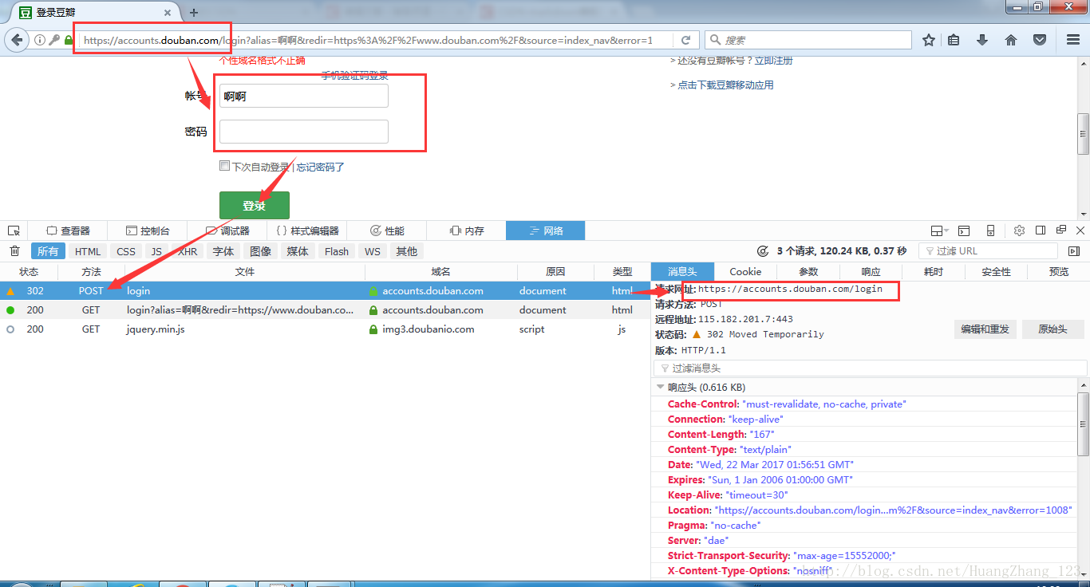Click the 编辑和重发 button
Image resolution: width=1090 pixels, height=587 pixels.
point(985,329)
